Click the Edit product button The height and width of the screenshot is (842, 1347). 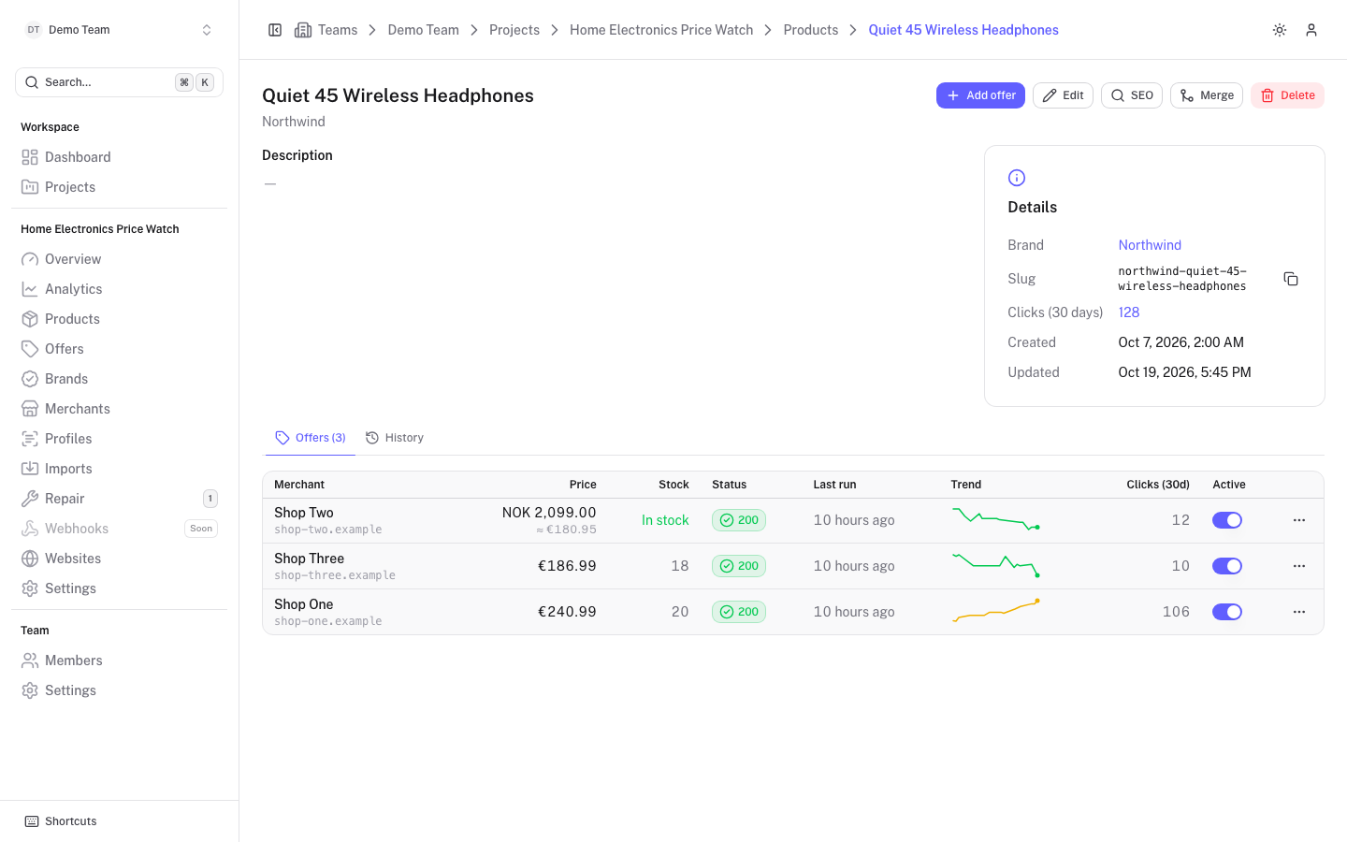coord(1063,95)
